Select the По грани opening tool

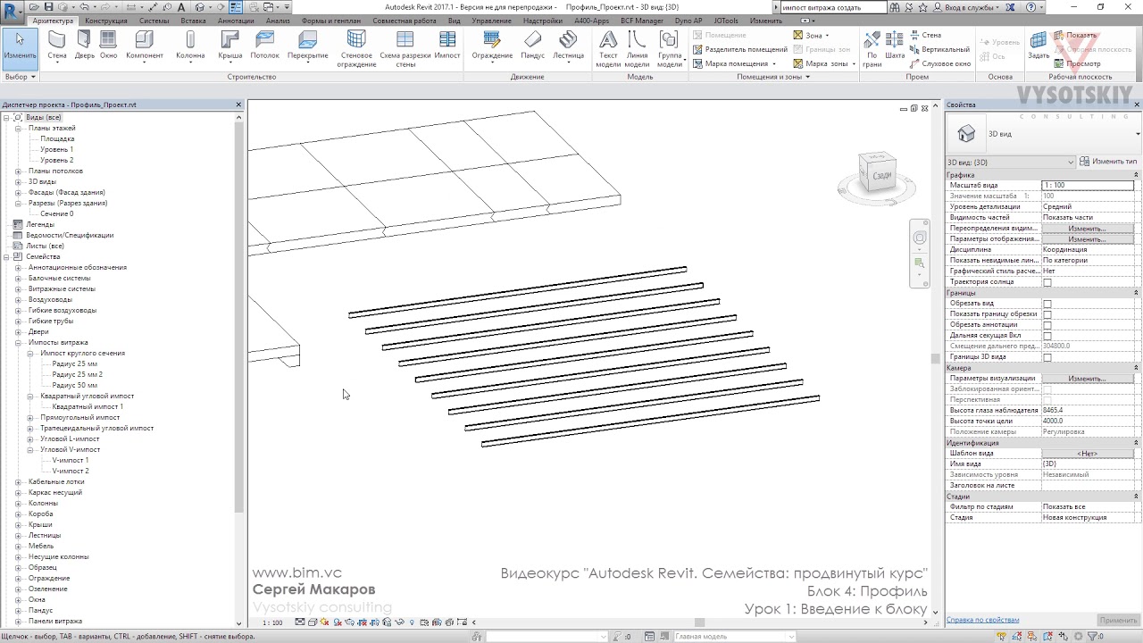(872, 49)
